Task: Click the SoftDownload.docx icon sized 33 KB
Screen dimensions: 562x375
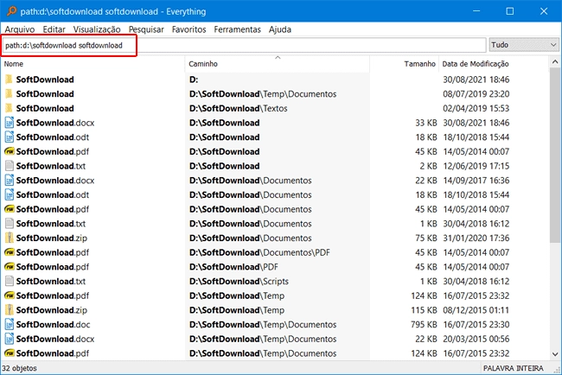Action: point(9,123)
